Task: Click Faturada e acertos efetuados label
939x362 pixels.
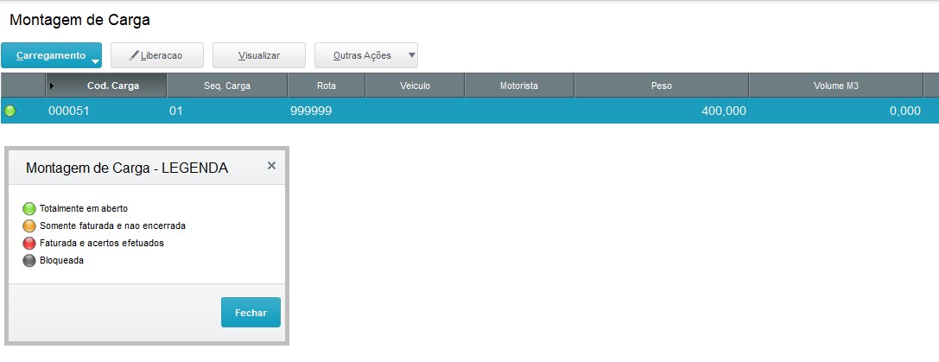Action: (x=102, y=243)
